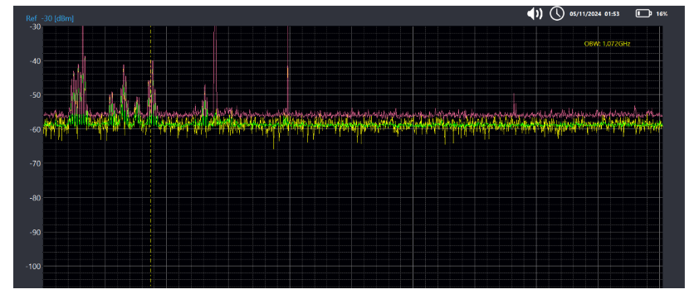Click the date 05/11/2024 in status bar

point(585,14)
